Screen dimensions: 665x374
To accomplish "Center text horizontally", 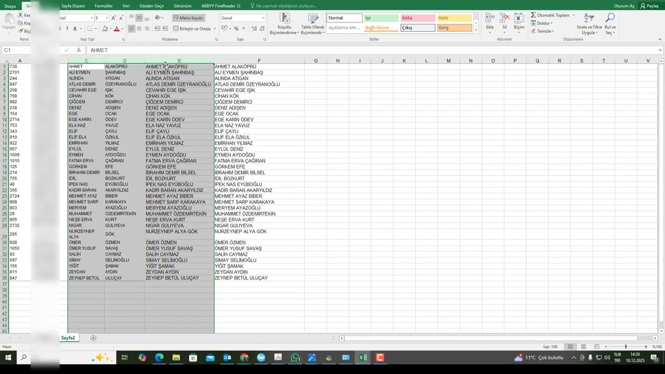I will tap(139, 29).
